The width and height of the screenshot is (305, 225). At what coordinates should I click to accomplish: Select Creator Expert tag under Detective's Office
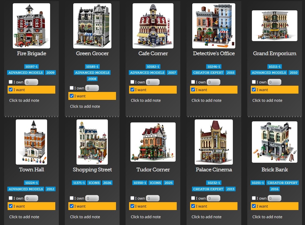208,73
